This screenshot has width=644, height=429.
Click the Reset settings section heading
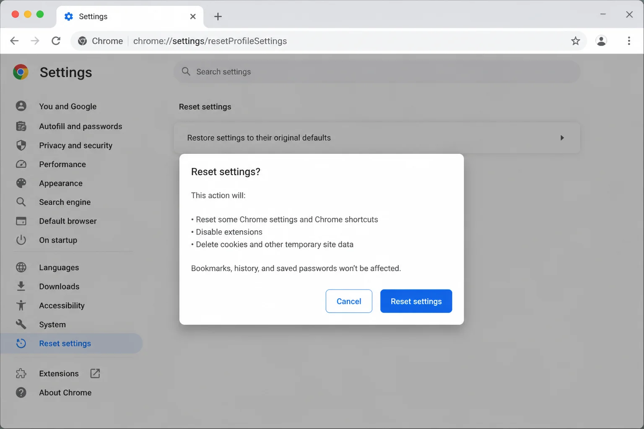pyautogui.click(x=205, y=107)
